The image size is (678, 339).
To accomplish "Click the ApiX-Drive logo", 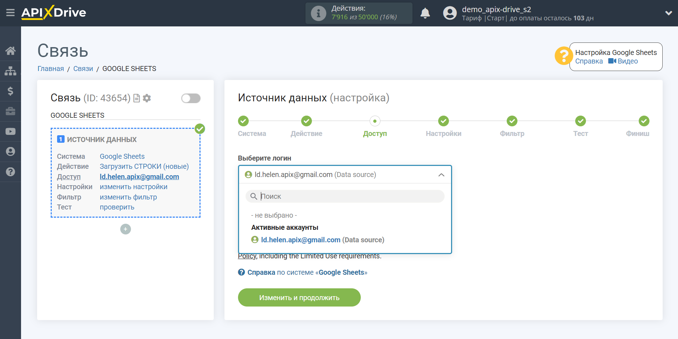I will (x=54, y=12).
